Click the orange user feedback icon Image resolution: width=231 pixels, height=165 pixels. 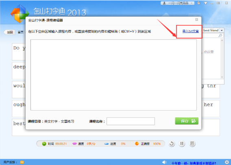tap(22, 162)
